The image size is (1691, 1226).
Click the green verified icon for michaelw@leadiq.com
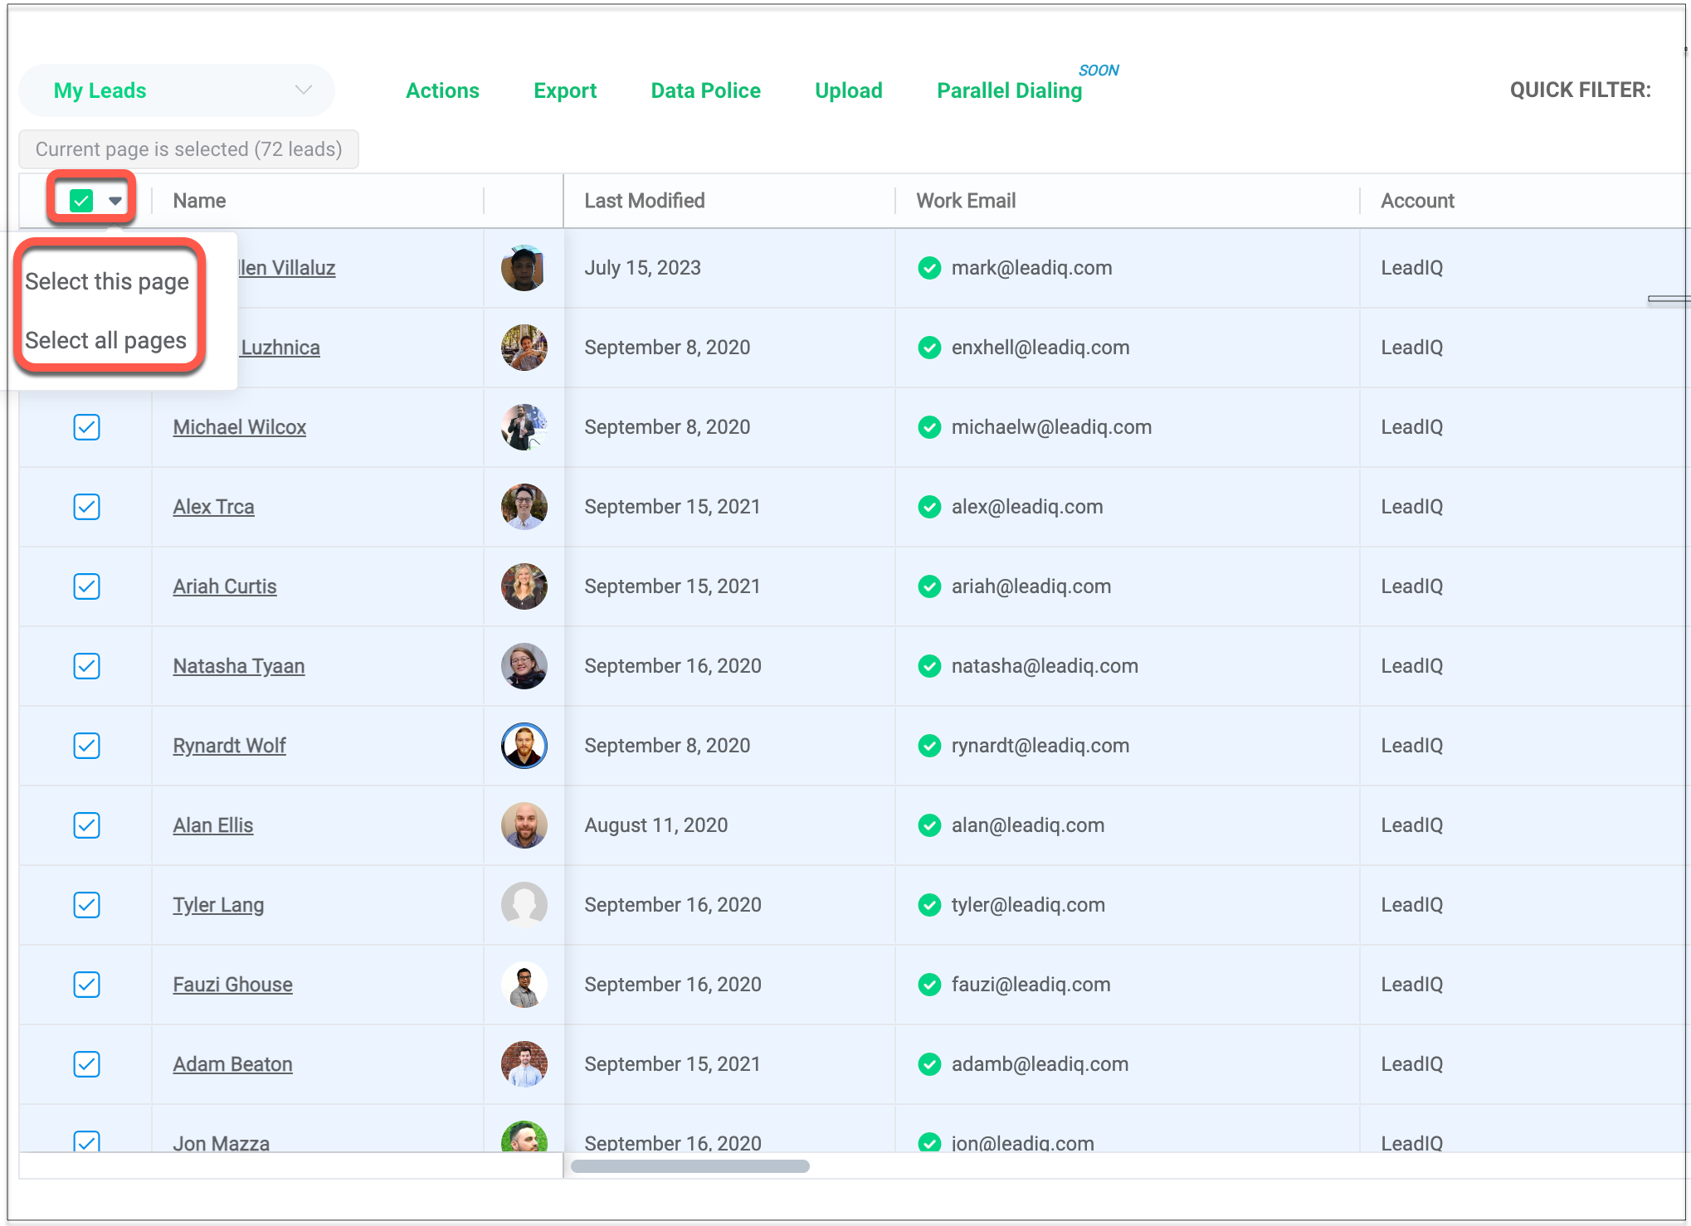pos(929,427)
